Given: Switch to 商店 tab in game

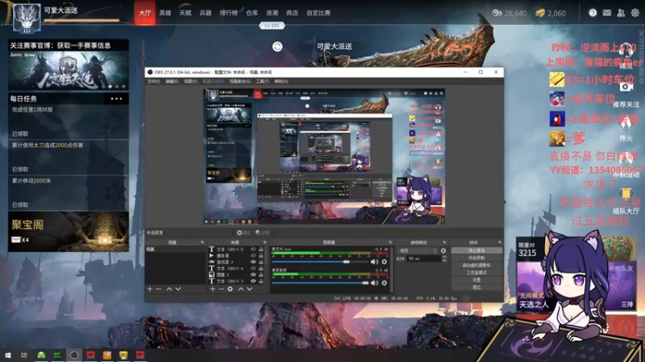Looking at the screenshot, I should point(292,13).
